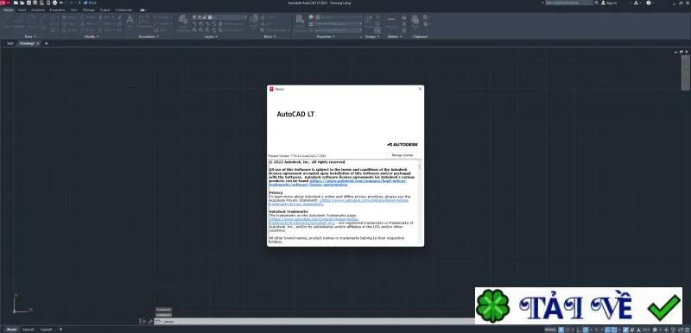Close the About dialog
The width and height of the screenshot is (691, 333).
420,89
